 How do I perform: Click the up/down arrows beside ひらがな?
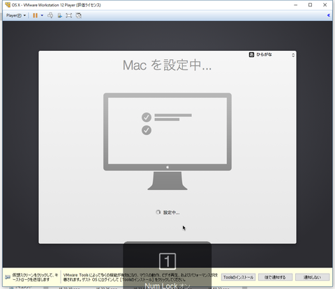point(293,55)
